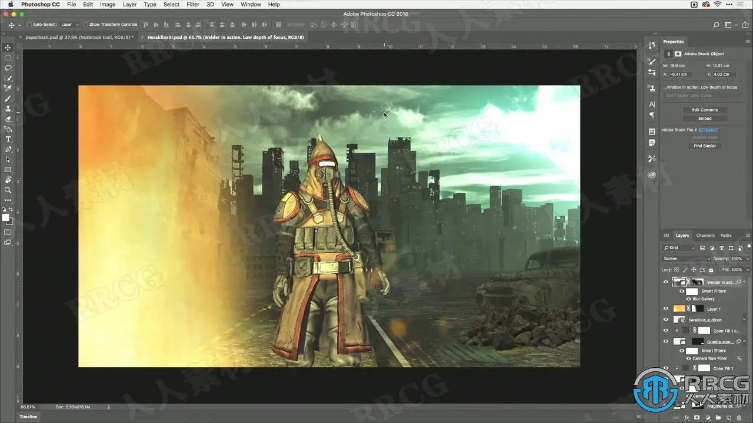This screenshot has height=423, width=753.
Task: Click the Edit Contents button
Action: click(x=705, y=110)
